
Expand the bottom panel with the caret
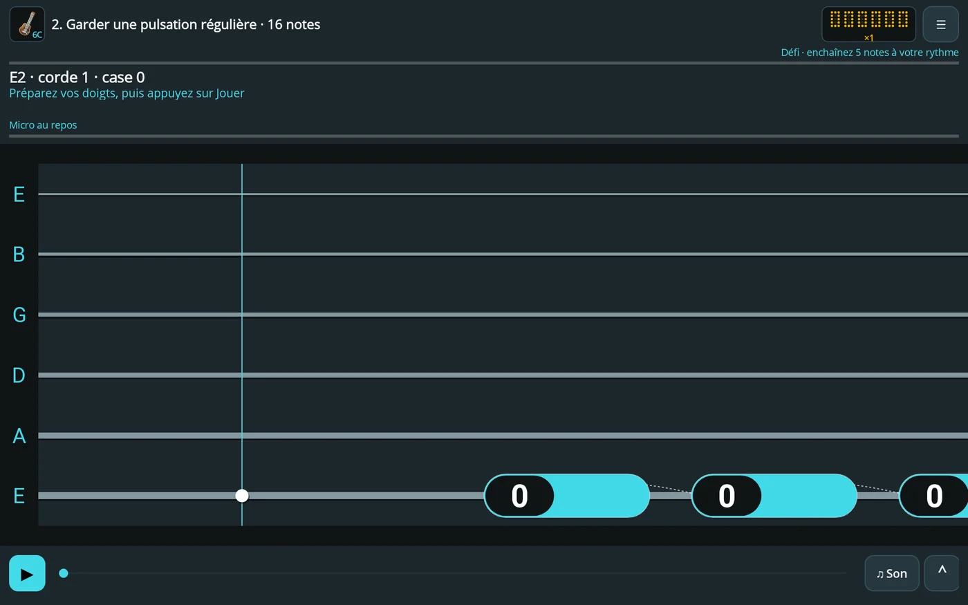(942, 573)
